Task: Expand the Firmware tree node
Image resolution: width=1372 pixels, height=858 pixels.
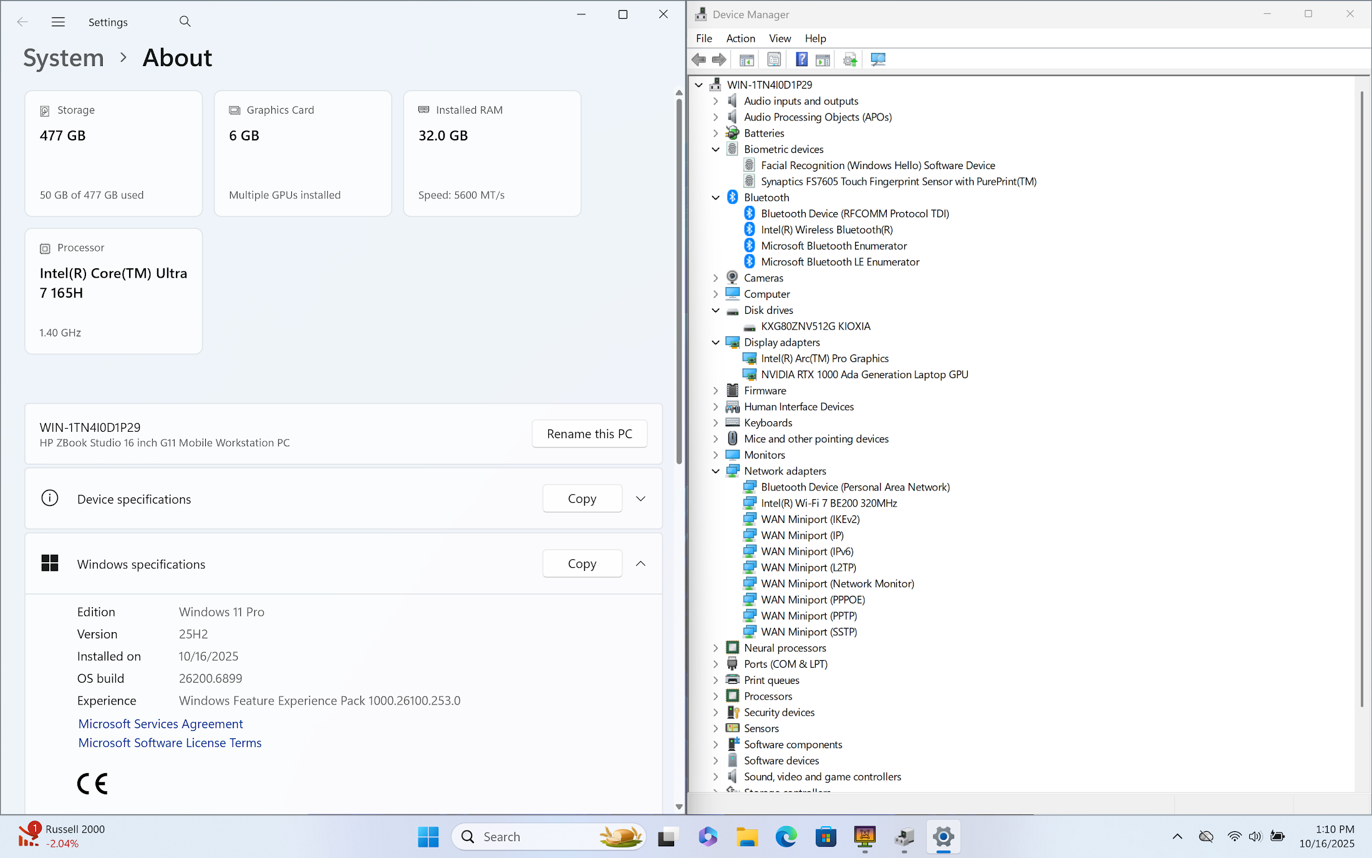Action: click(x=716, y=391)
